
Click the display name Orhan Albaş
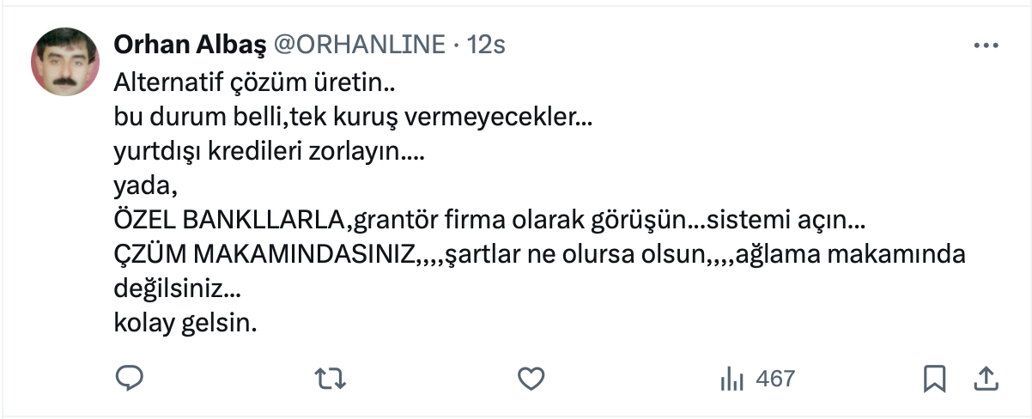[189, 46]
